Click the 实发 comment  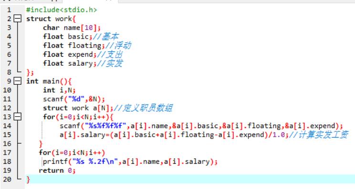[110, 63]
